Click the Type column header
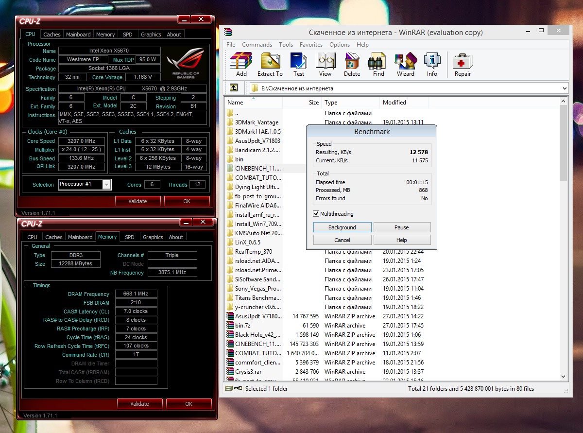This screenshot has width=583, height=433. tap(350, 103)
